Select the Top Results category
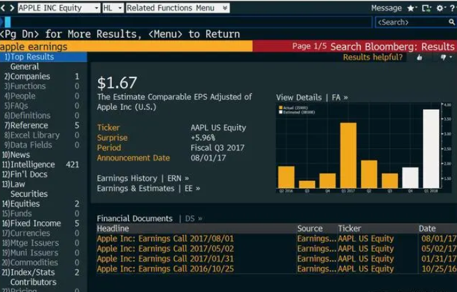Viewport: 457px width, 292px height. [x=43, y=57]
